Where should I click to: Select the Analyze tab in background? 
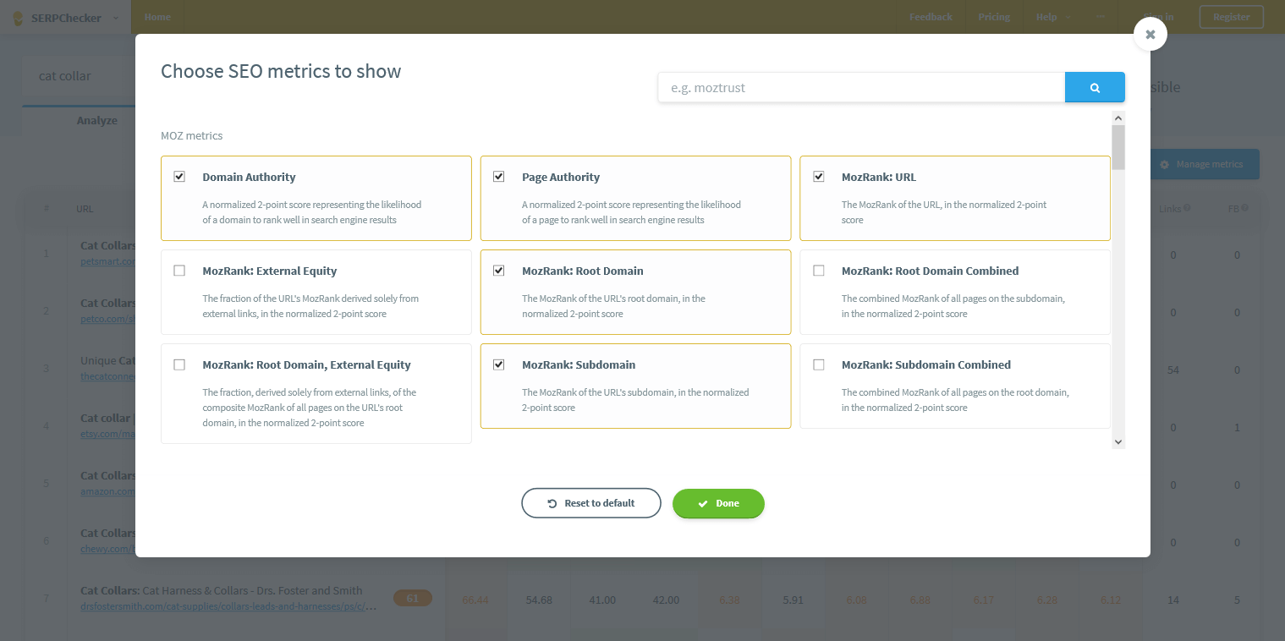[x=97, y=120]
